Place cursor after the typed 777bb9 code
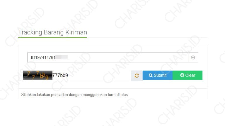 pyautogui.click(x=68, y=75)
